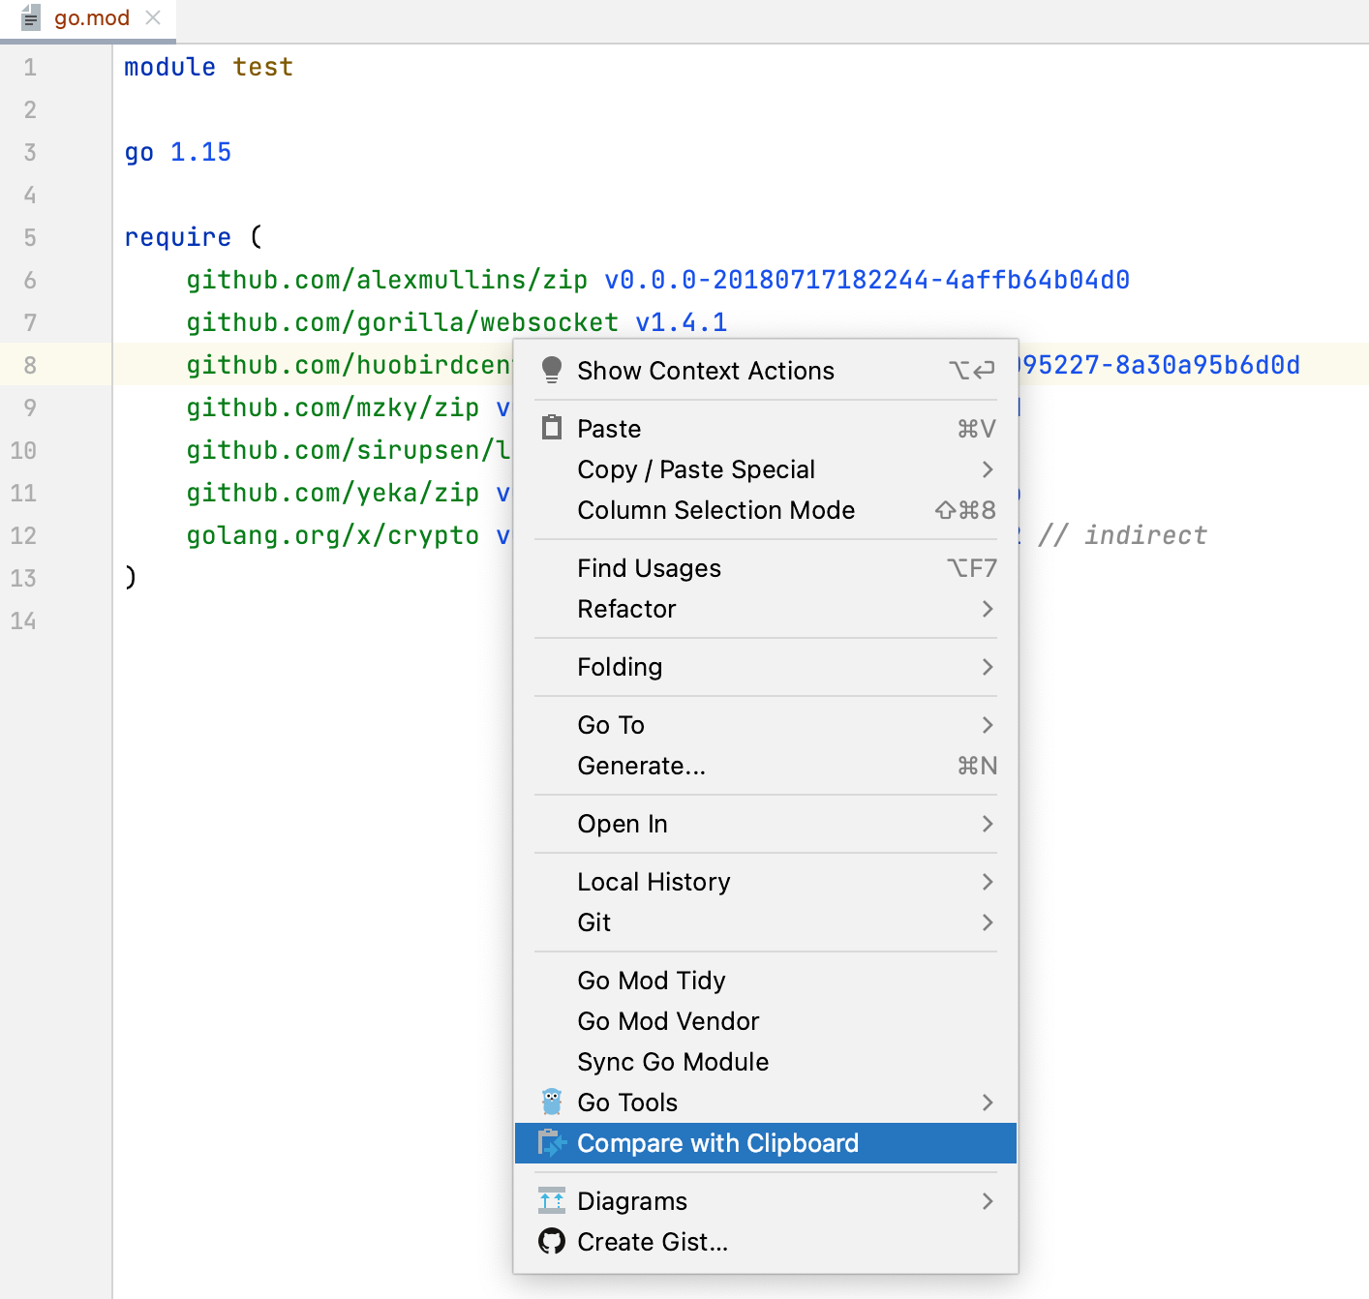Click line number 1 in gutter
This screenshot has height=1299, width=1369.
(30, 68)
